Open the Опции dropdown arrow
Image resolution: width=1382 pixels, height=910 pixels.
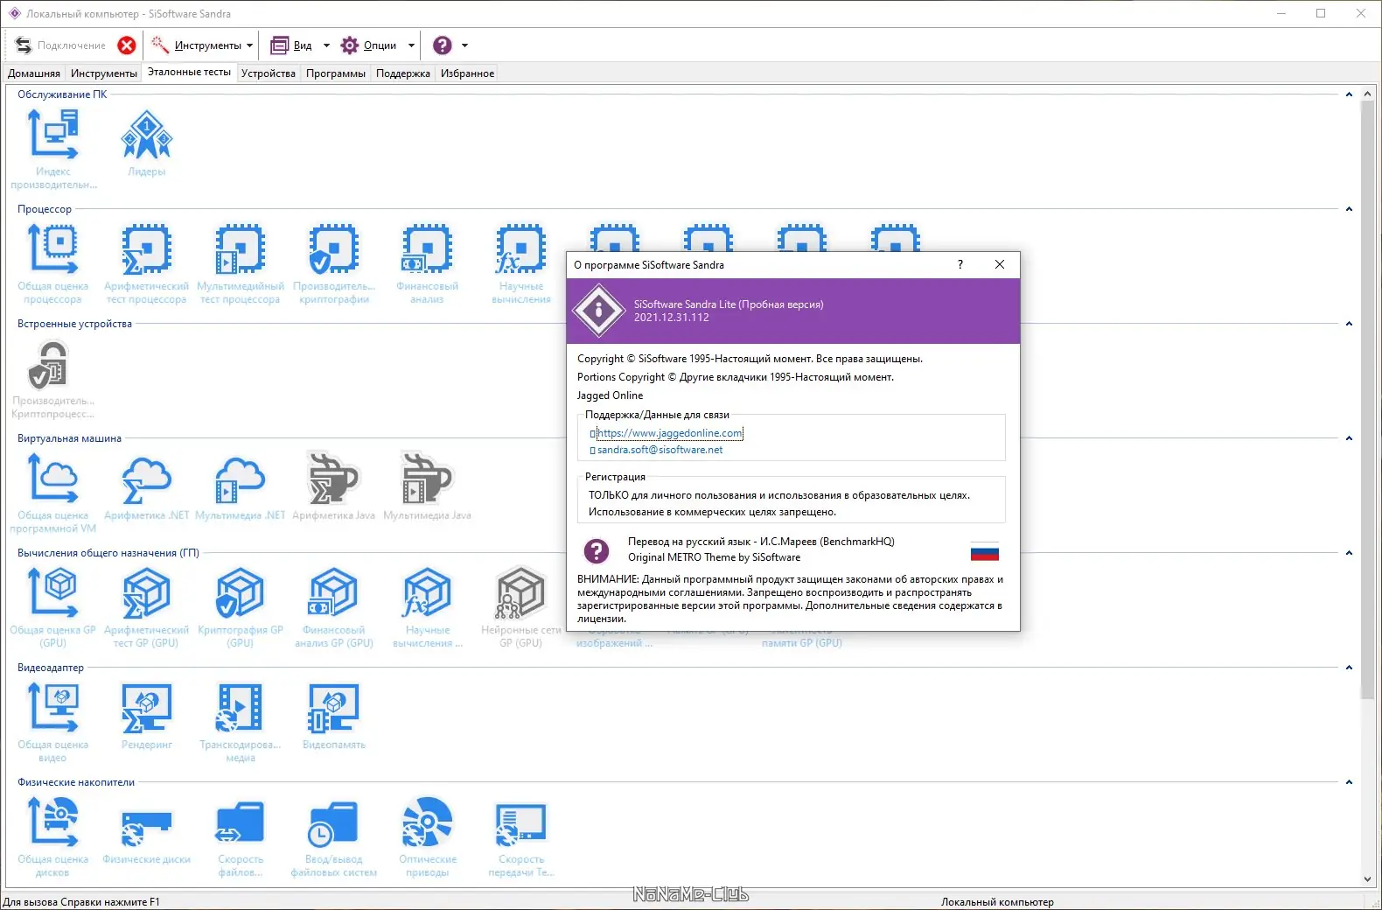coord(411,45)
